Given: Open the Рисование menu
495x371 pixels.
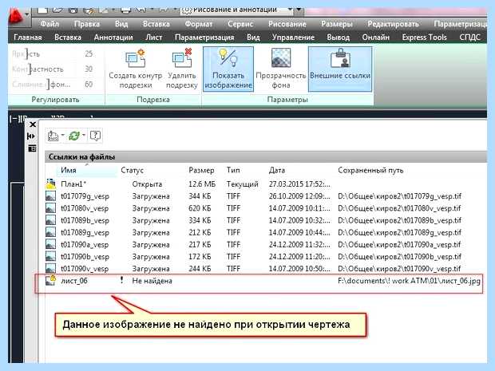Looking at the screenshot, I should 287,24.
